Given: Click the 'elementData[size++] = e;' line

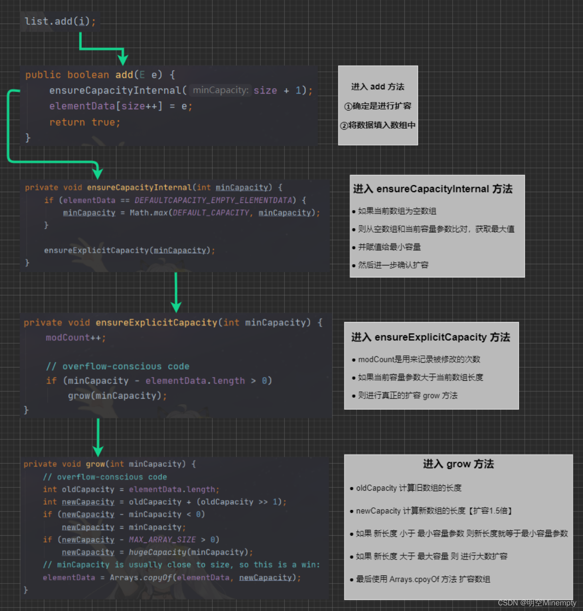Looking at the screenshot, I should point(121,106).
